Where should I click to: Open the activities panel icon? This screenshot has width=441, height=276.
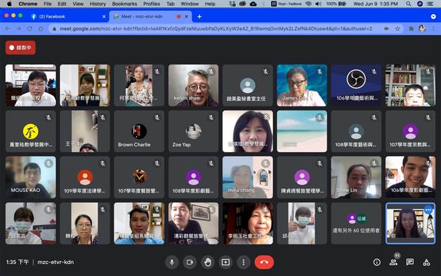pos(426,262)
